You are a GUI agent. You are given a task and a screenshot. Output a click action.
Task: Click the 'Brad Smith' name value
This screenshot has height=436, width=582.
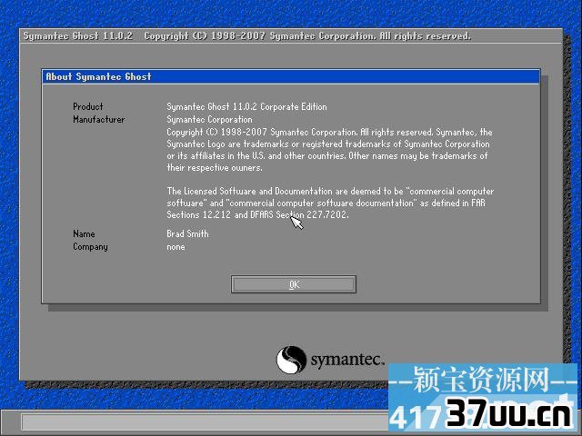click(x=188, y=234)
